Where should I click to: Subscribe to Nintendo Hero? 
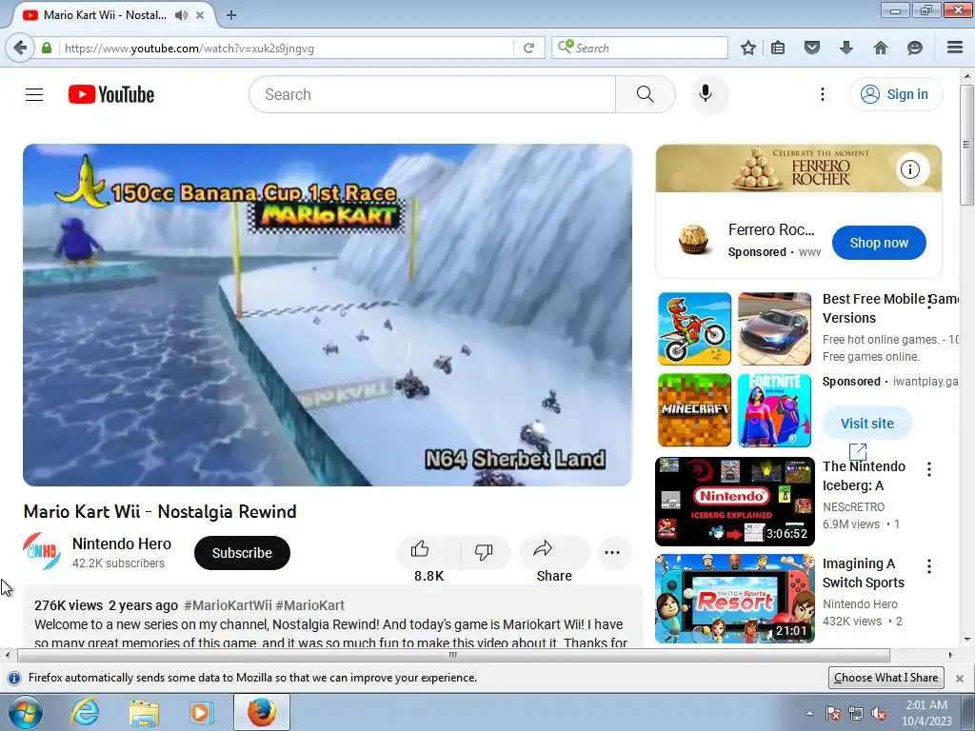click(242, 553)
